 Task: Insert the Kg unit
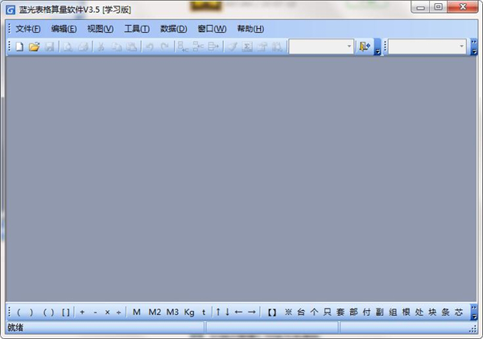[189, 312]
